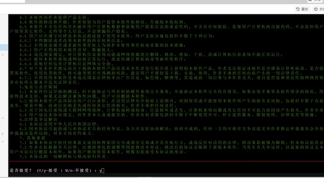
Task: Click the circular arrow restart icon
Action: (x=298, y=9)
